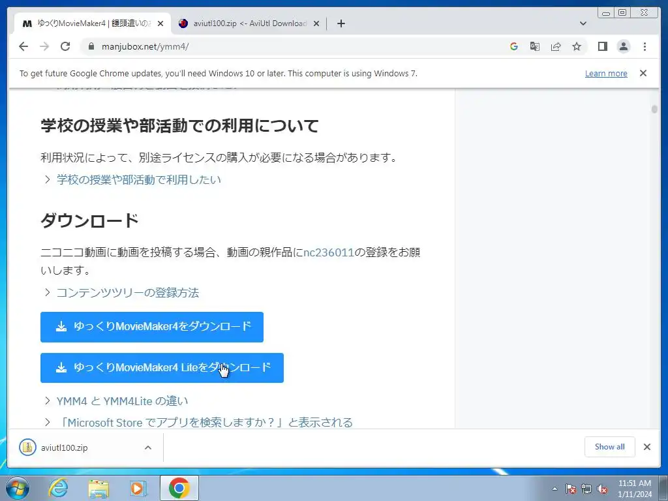Go back using the browser back arrow
Image resolution: width=668 pixels, height=501 pixels.
23,46
